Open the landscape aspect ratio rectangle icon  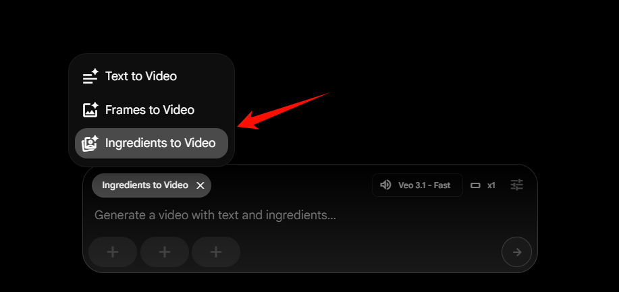point(476,185)
